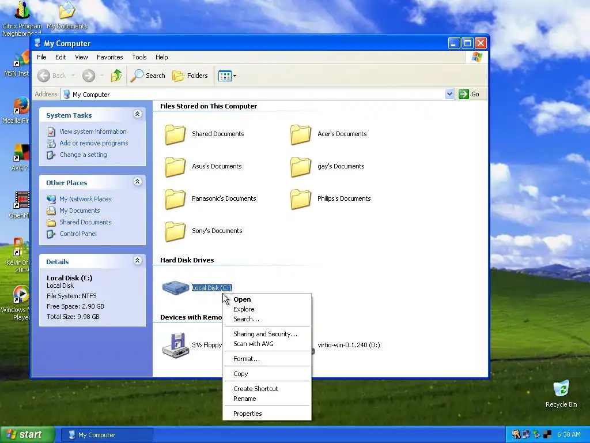Click View system information link
This screenshot has height=443, width=590.
(x=93, y=132)
